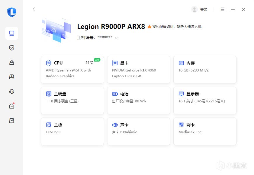Click the 声卡 speaker icon
This screenshot has height=175, width=254.
click(x=115, y=125)
